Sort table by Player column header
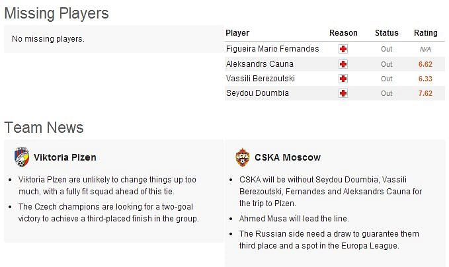Screen dimensions: 449x267 pos(237,33)
